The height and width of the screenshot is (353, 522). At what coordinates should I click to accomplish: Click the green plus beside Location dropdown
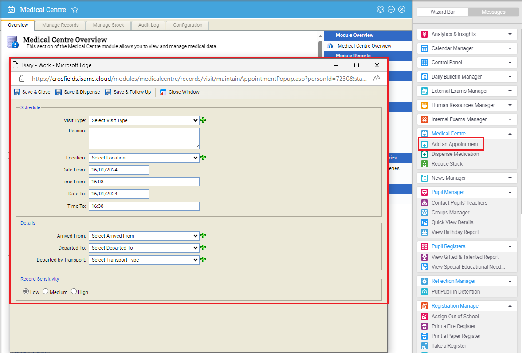(x=203, y=157)
